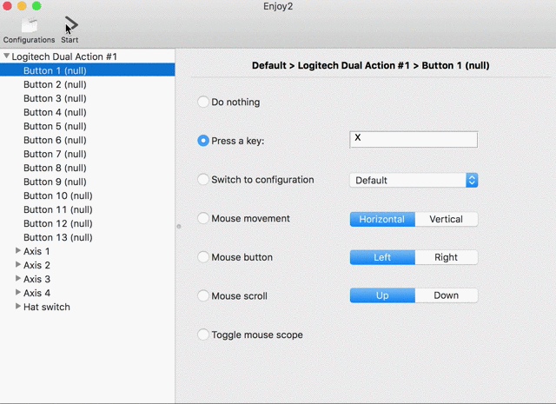Enable the Mouse movement radio option
The image size is (556, 404).
202,218
